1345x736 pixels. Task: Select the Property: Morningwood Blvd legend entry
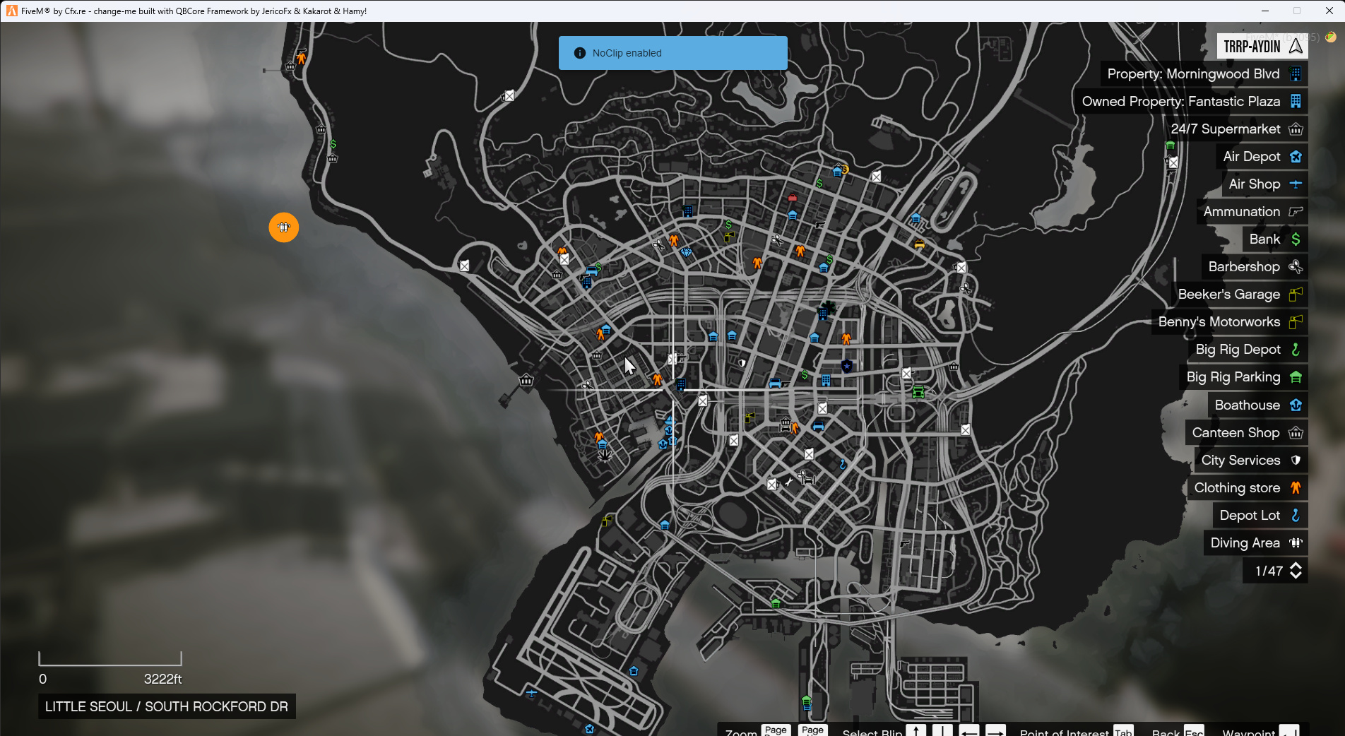pyautogui.click(x=1203, y=74)
